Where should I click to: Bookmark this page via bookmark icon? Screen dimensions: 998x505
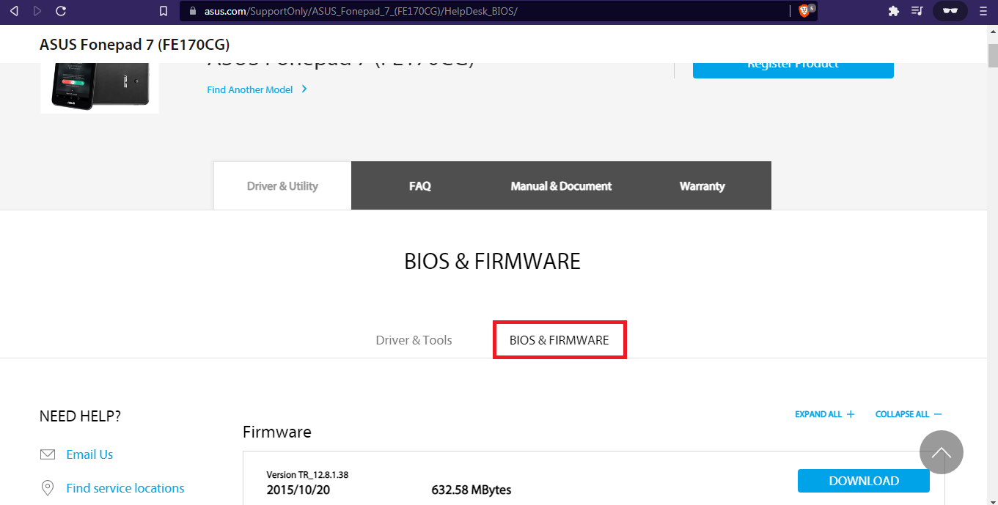click(x=164, y=11)
